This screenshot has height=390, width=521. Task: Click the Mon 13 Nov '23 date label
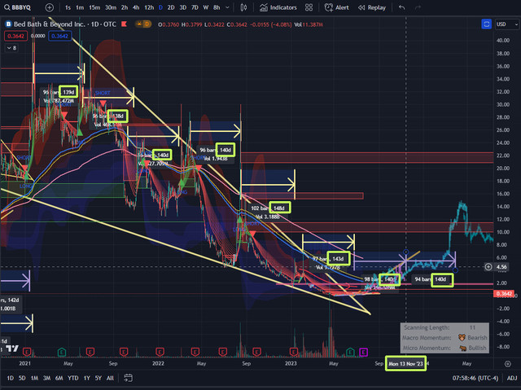(x=405, y=364)
